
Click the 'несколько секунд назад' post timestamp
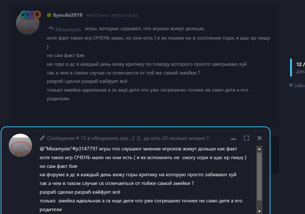112,15
